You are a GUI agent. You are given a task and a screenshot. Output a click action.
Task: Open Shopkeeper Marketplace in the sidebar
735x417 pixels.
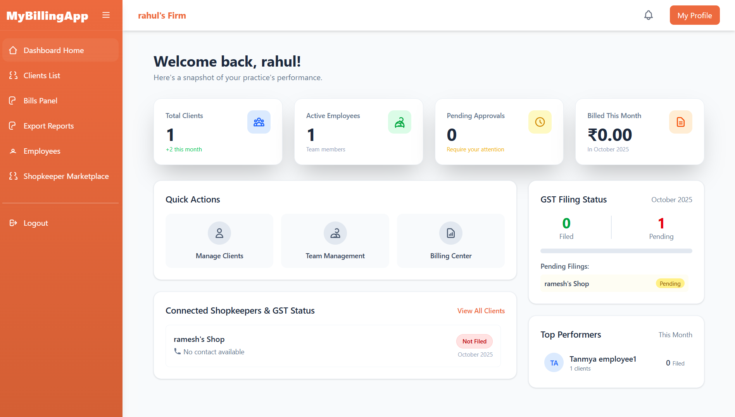(x=66, y=176)
